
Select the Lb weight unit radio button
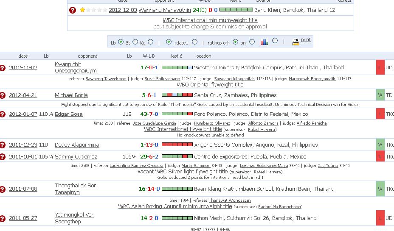[121, 42]
